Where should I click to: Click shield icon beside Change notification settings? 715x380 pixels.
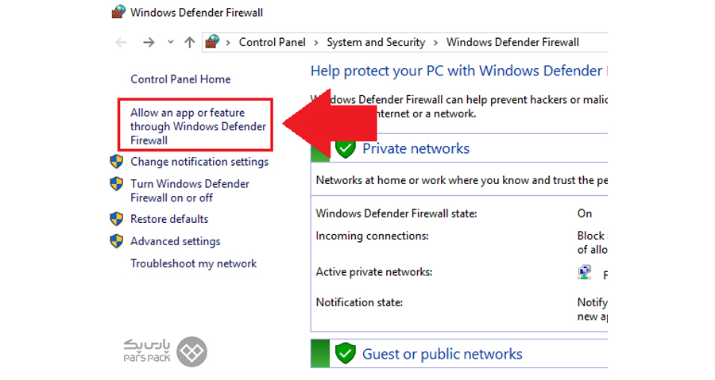coord(117,162)
